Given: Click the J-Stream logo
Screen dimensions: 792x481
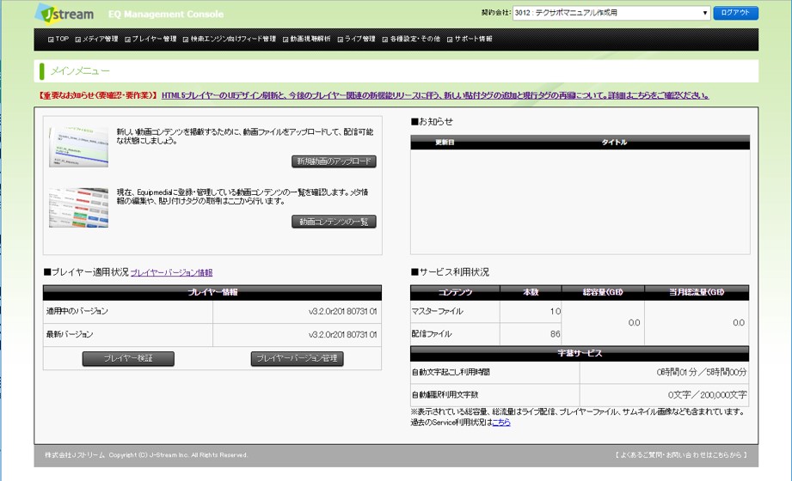Looking at the screenshot, I should click(64, 14).
